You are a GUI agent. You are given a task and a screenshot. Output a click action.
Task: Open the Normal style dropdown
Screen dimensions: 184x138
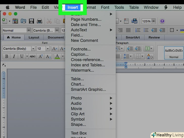[29, 30]
